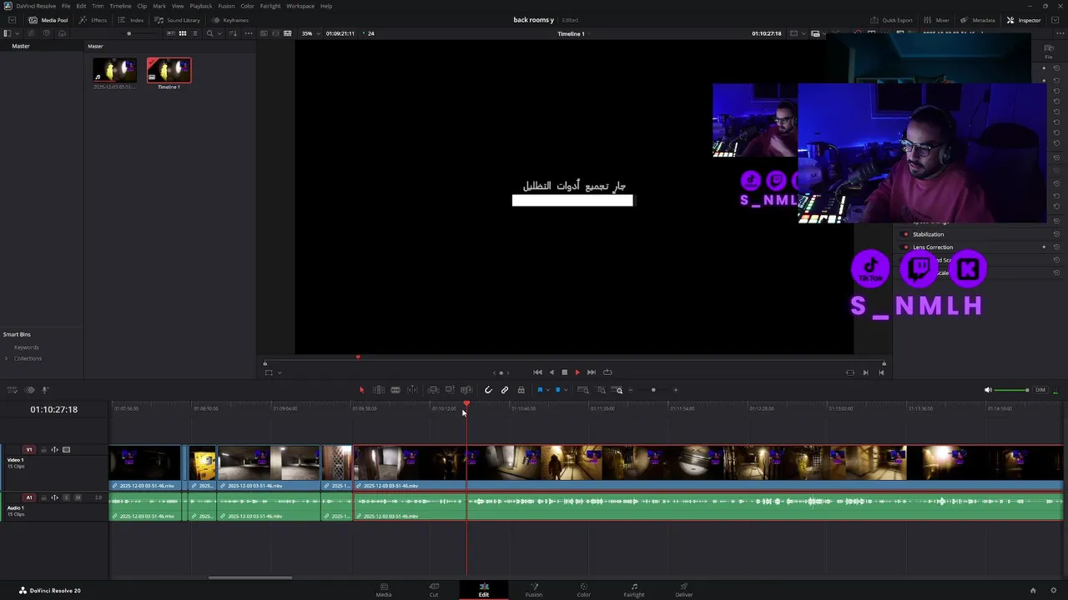The width and height of the screenshot is (1068, 600).
Task: Click the Detail Zoom icon
Action: [x=601, y=390]
